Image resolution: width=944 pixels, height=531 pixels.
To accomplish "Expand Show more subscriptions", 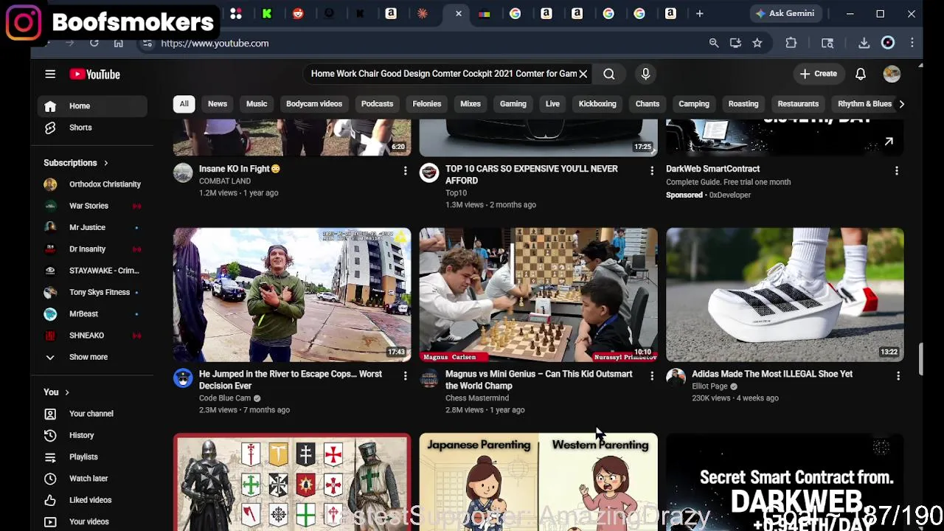I will click(x=92, y=357).
